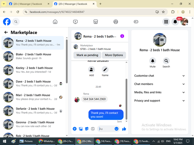The height and width of the screenshot is (145, 194).
Task: Click the taskbar volume icon
Action: [x=163, y=141]
